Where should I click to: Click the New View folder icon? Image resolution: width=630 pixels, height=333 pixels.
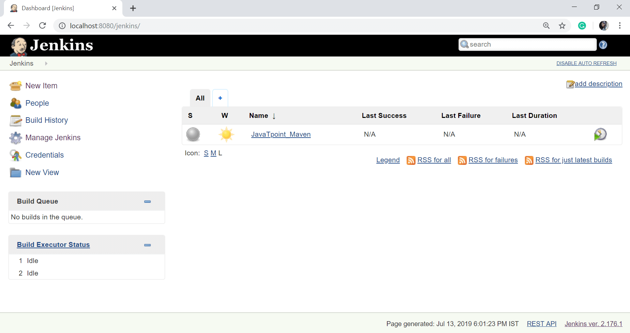click(15, 172)
